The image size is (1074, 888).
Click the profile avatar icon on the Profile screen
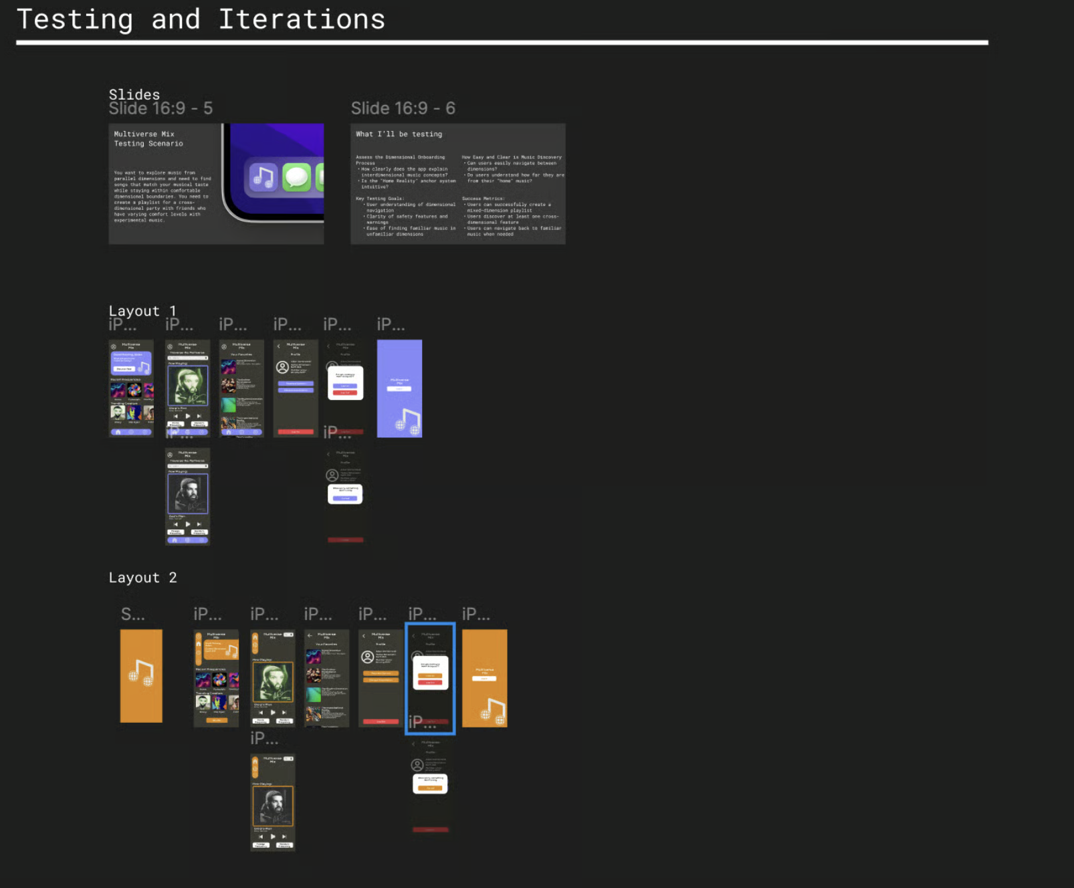[282, 367]
